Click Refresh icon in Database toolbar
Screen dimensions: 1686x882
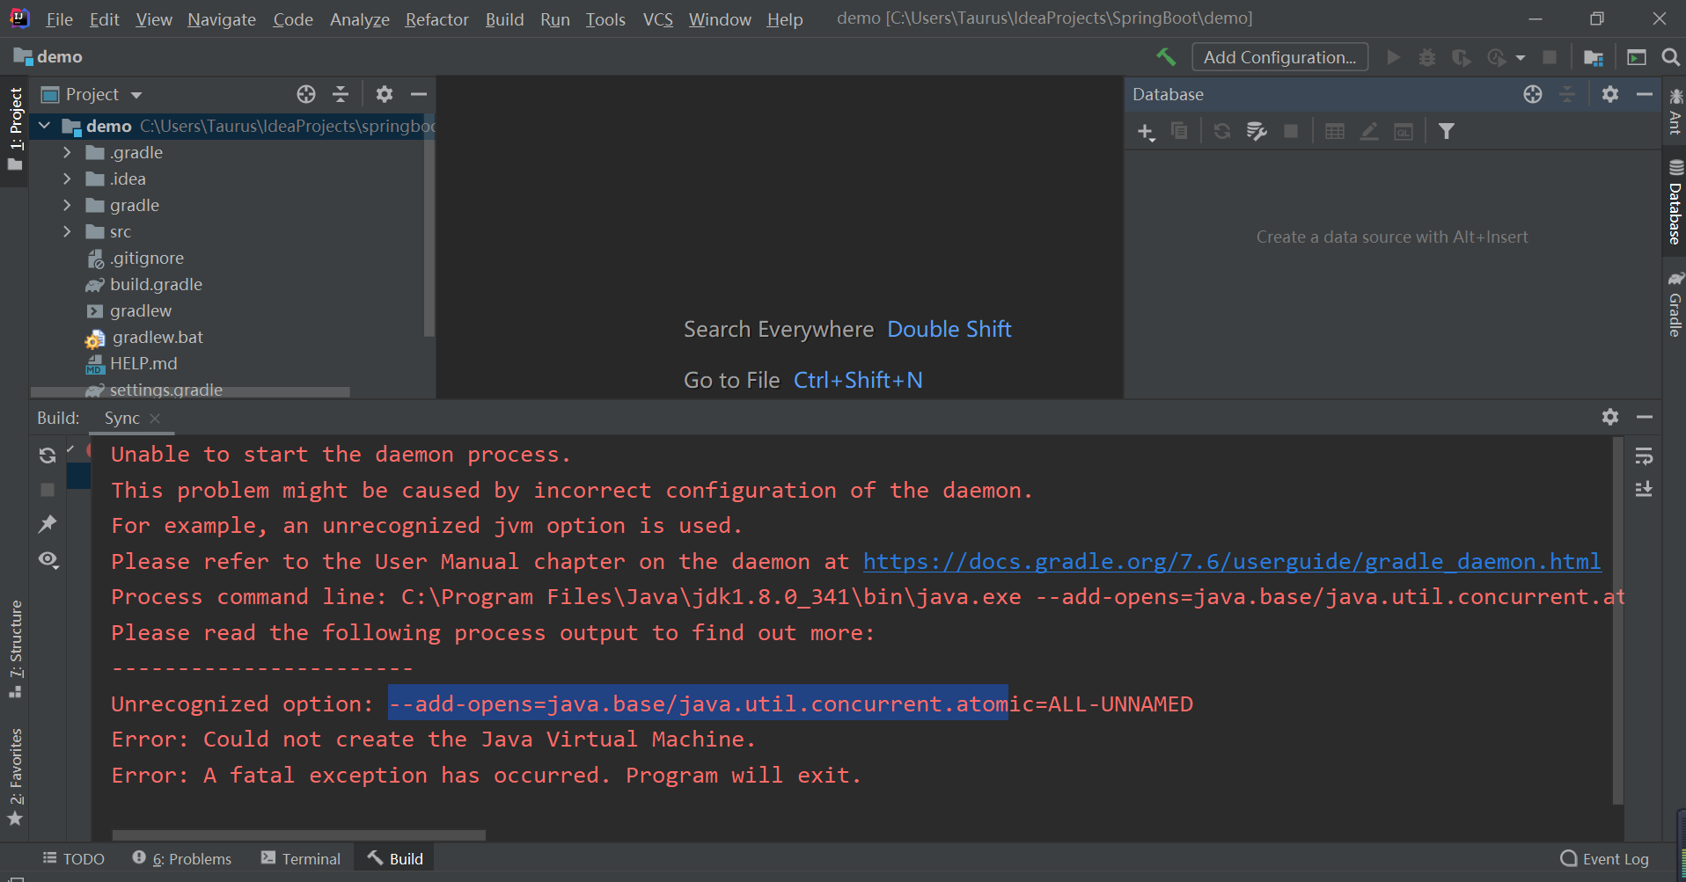pos(1222,132)
